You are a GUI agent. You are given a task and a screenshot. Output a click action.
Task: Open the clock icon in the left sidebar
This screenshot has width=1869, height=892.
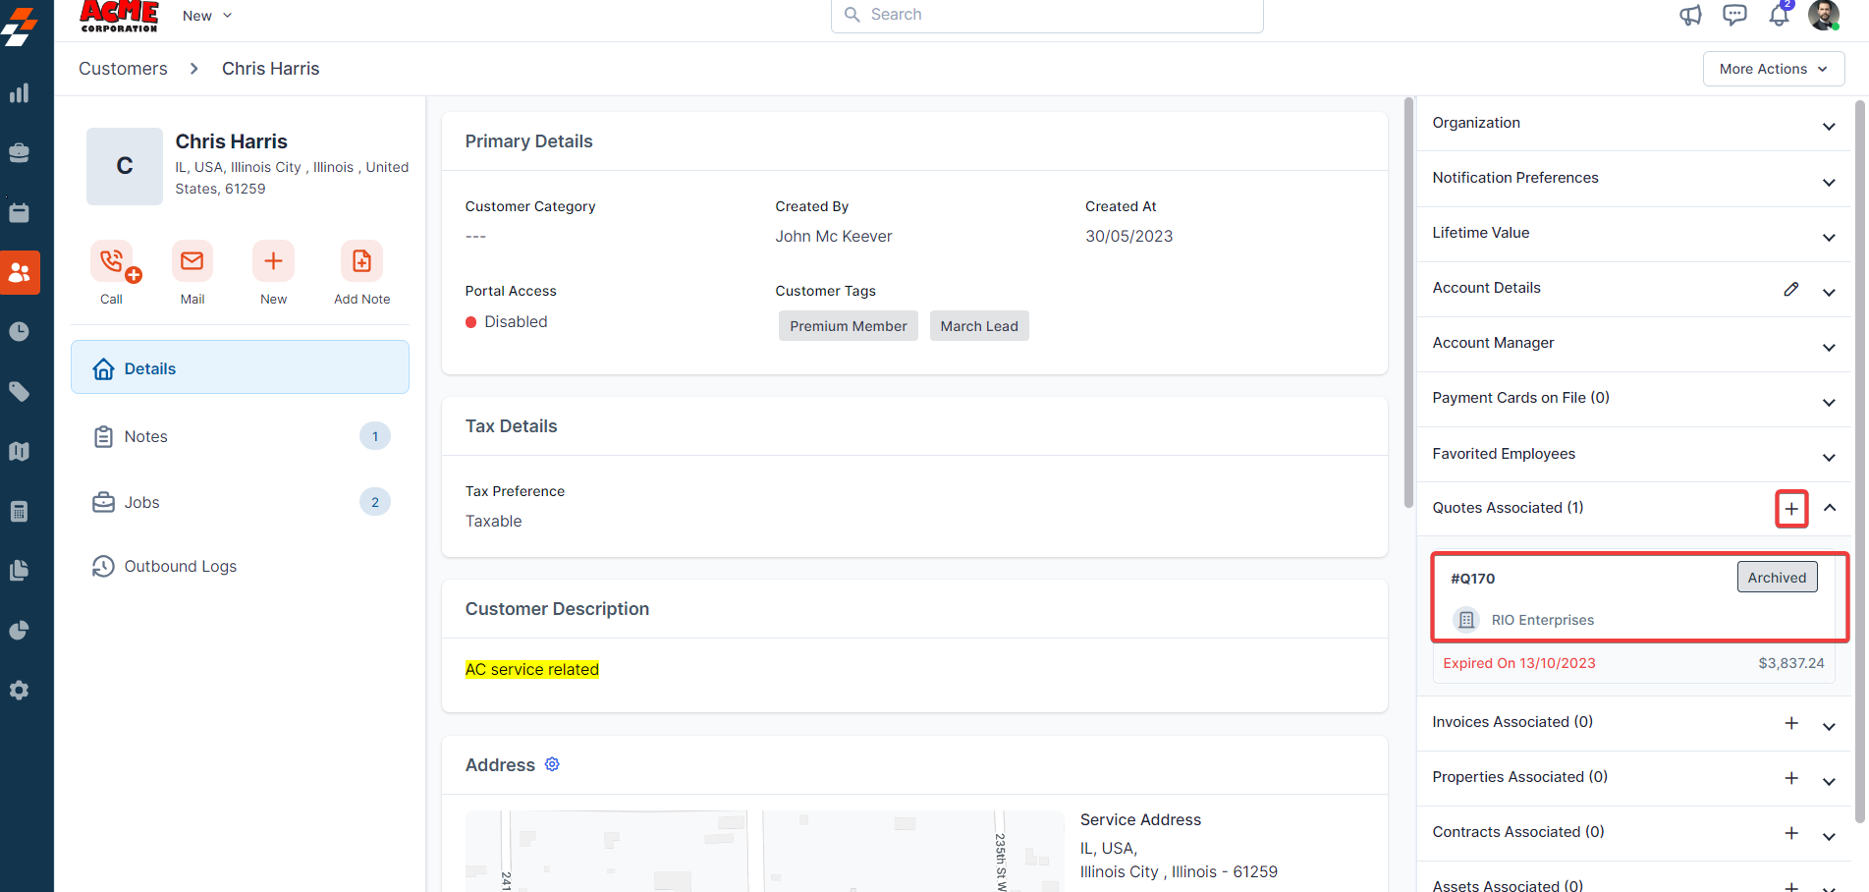click(19, 332)
